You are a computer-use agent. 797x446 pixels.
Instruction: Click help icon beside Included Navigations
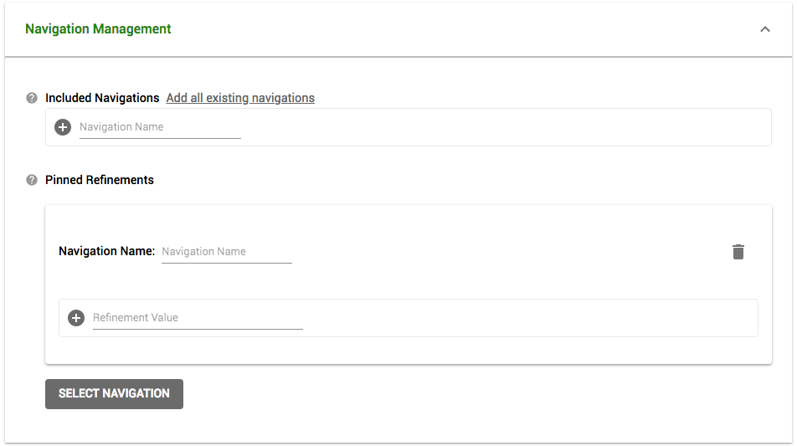tap(32, 98)
